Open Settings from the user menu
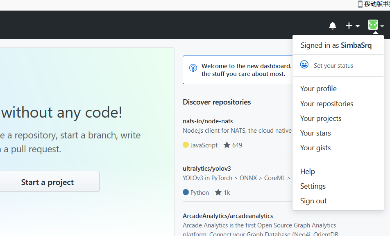This screenshot has width=390, height=236. tap(313, 186)
